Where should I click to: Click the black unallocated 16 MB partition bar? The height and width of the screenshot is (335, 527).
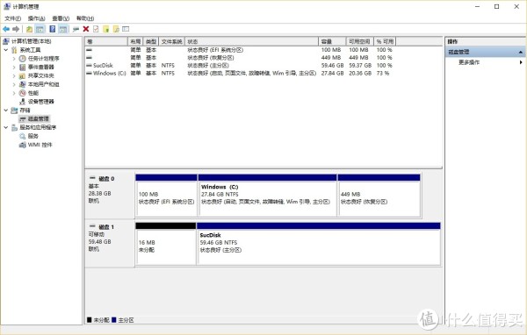click(x=166, y=225)
